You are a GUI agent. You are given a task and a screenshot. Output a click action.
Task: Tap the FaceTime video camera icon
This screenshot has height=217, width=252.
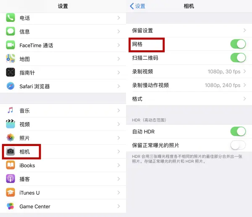click(10, 45)
